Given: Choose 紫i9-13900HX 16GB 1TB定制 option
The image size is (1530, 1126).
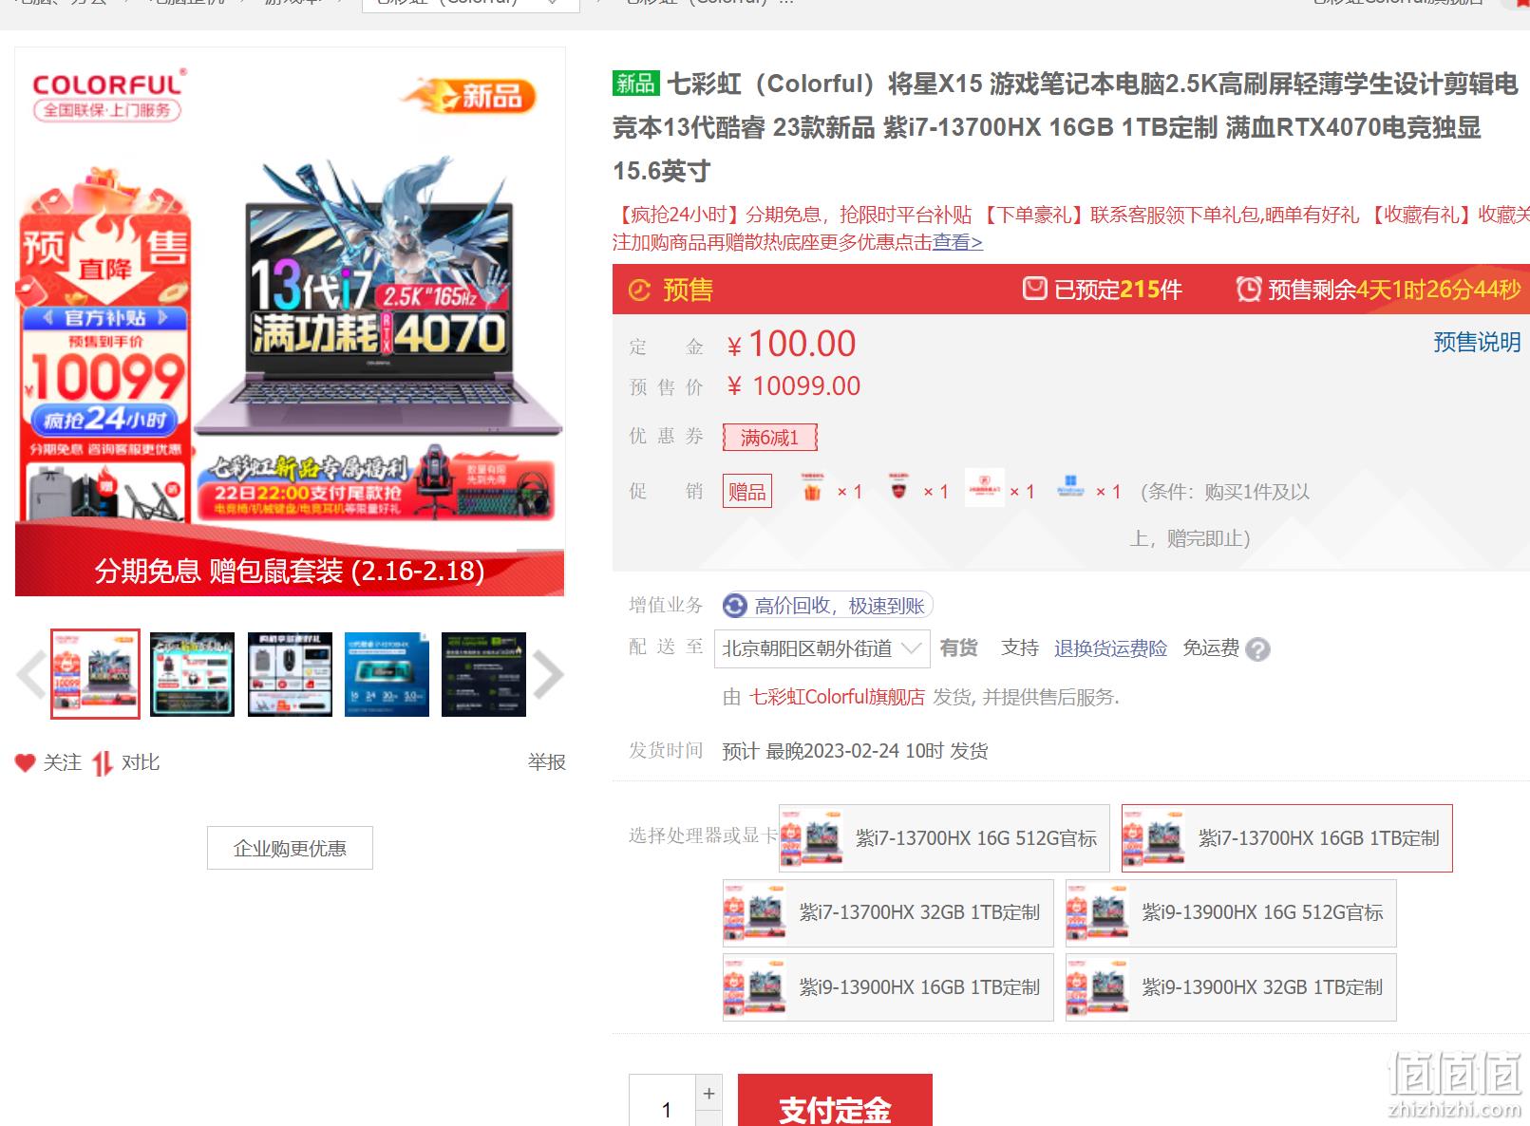Looking at the screenshot, I should coord(888,987).
